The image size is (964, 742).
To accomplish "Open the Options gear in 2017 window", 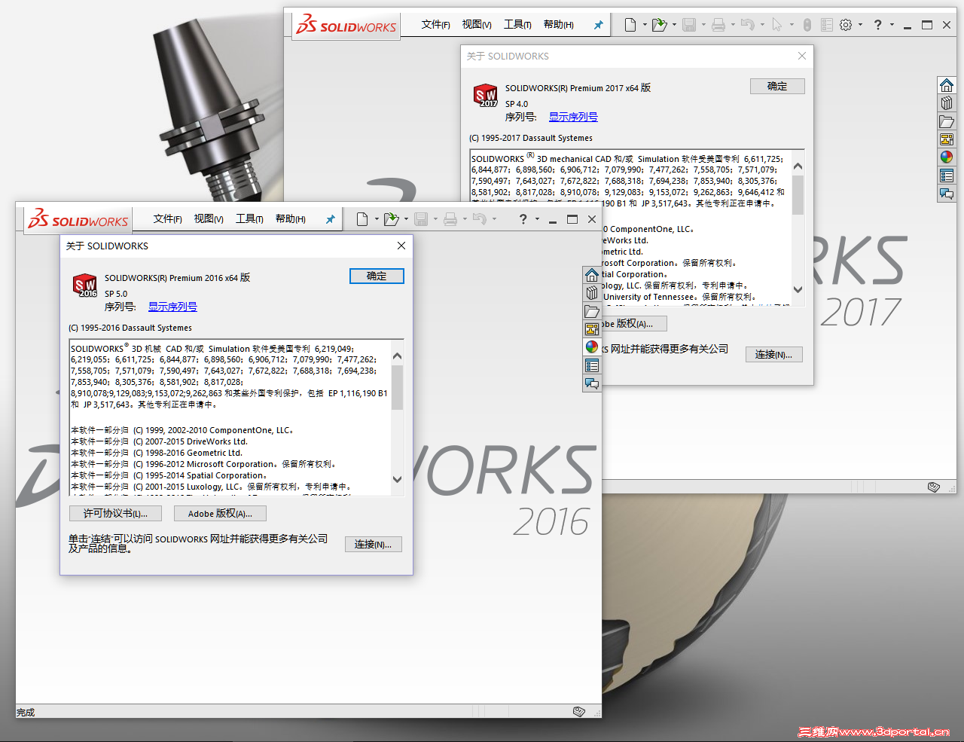I will click(846, 25).
